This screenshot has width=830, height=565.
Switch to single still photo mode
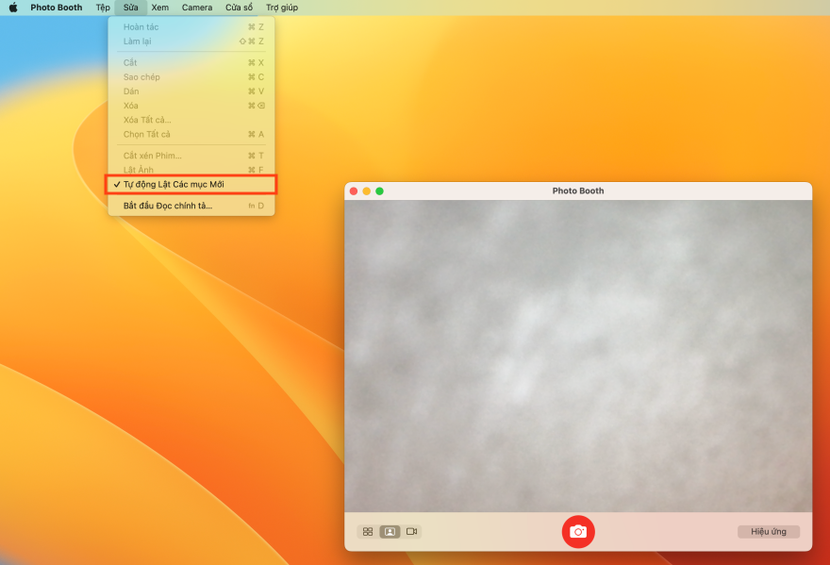pos(390,532)
